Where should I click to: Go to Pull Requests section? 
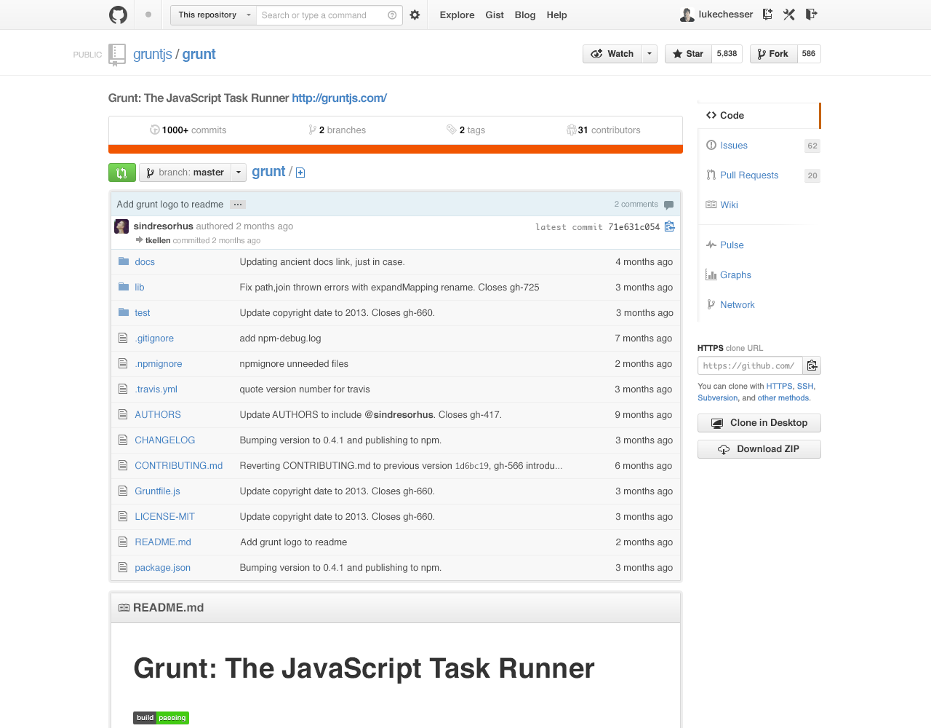click(x=748, y=175)
